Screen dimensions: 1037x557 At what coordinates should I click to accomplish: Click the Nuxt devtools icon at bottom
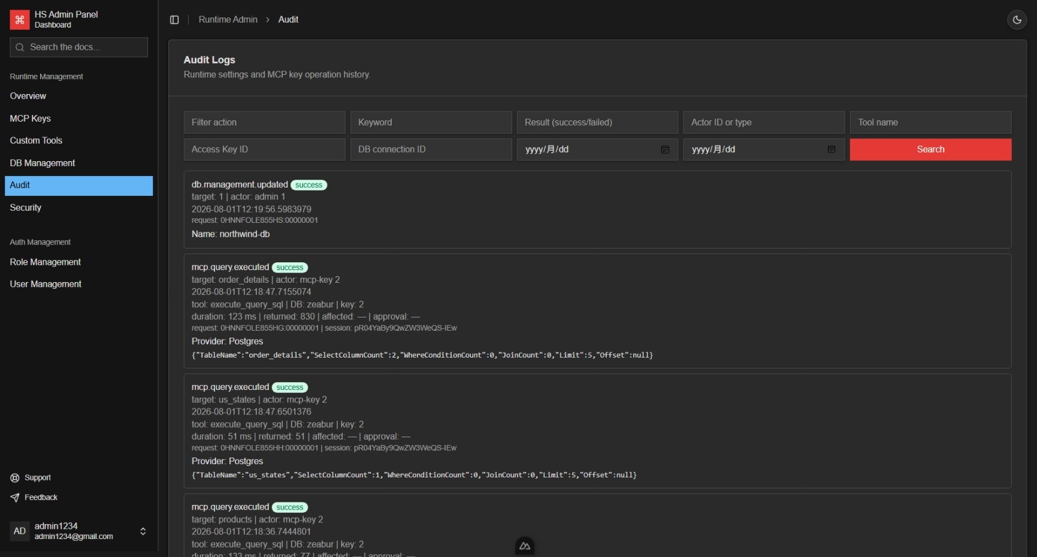point(525,546)
